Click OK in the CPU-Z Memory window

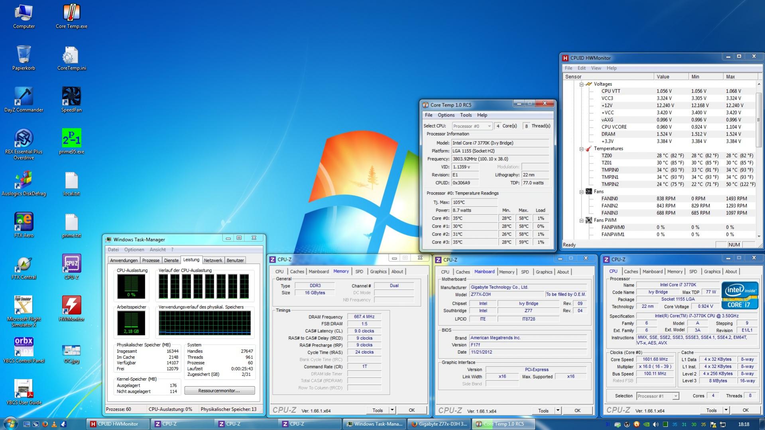411,410
